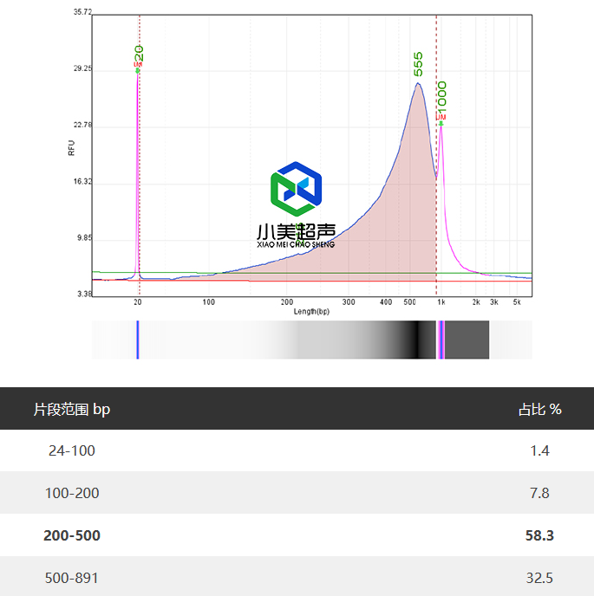Click the red LM marker under peak 1000
Viewport: 594px width, 596px height.
click(441, 116)
